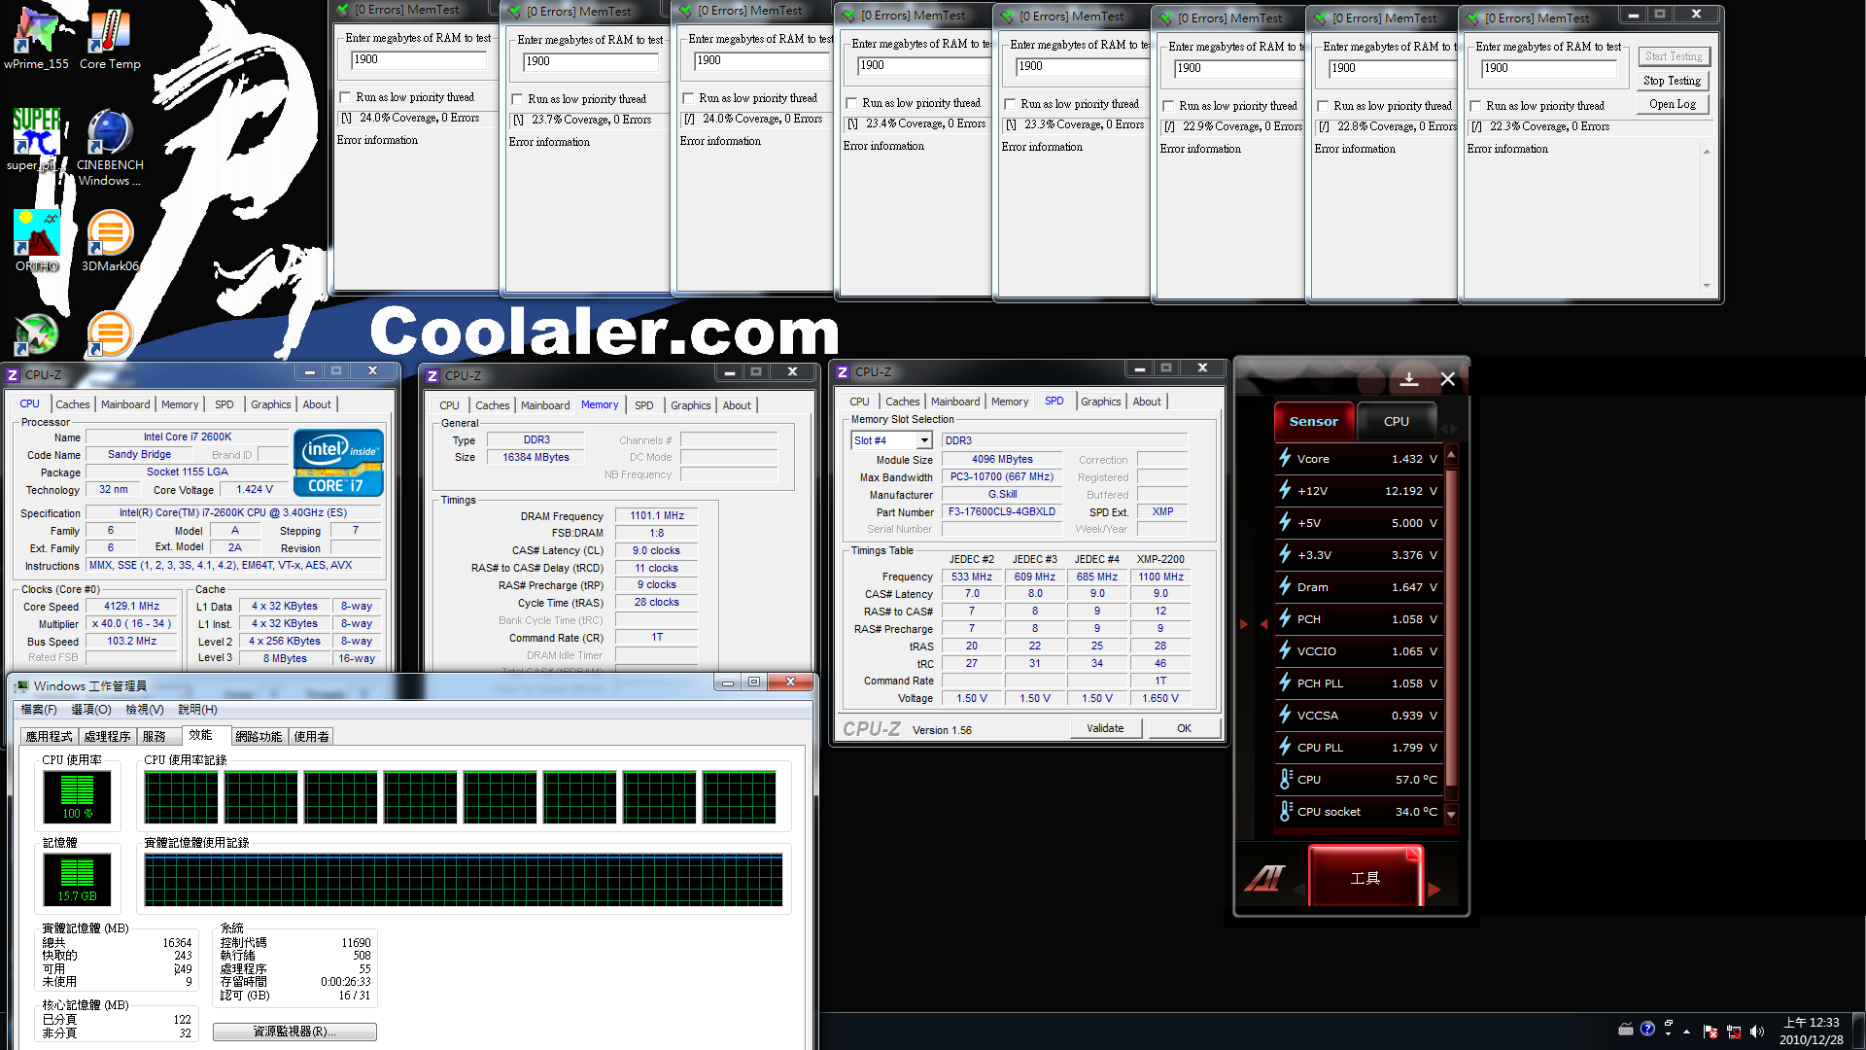1866x1050 pixels.
Task: Switch to the CPU tab in AI Suite
Action: (1396, 421)
